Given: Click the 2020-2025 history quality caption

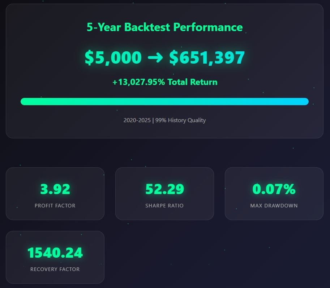Looking at the screenshot, I should 164,120.
